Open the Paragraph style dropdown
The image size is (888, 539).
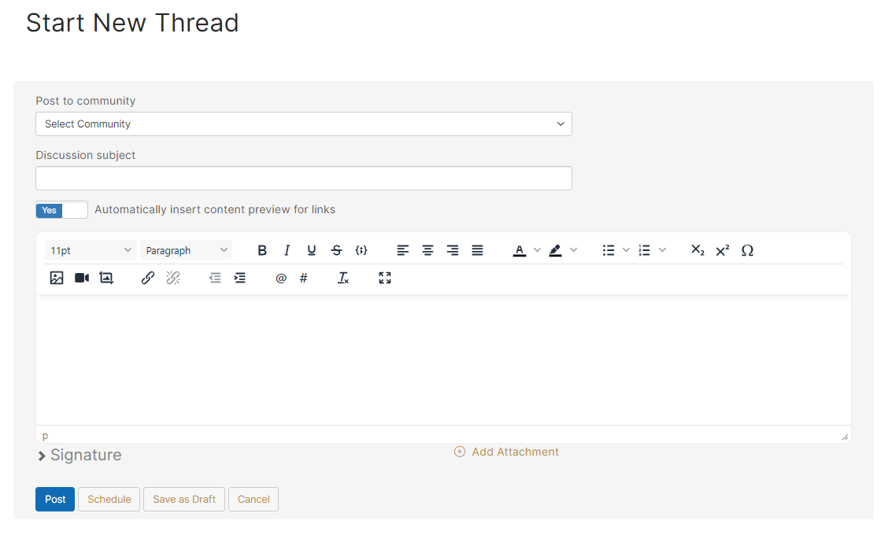[x=187, y=250]
